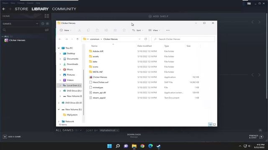The image size is (268, 150).
Task: Expand the address bar history dropdown
Action: 139,39
